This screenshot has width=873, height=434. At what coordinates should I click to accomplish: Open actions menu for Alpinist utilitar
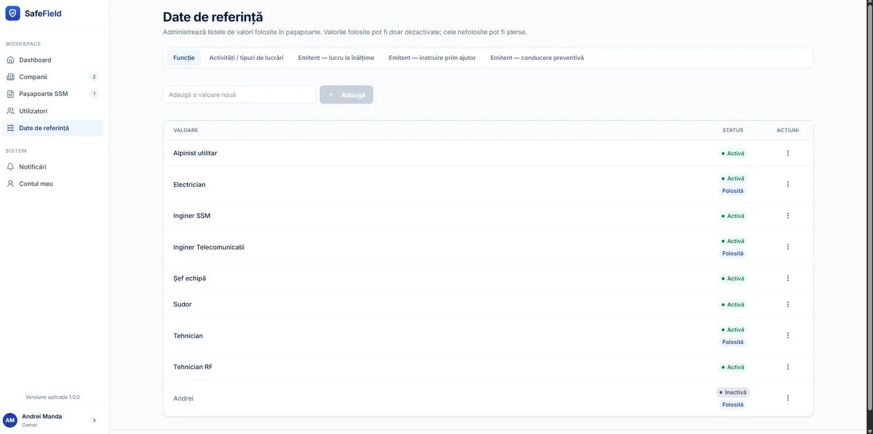pyautogui.click(x=788, y=153)
